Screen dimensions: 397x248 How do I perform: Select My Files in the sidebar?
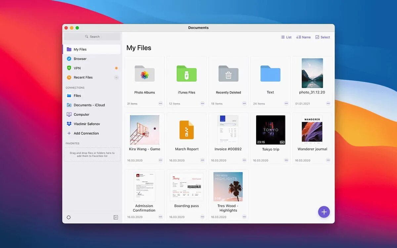coord(92,49)
